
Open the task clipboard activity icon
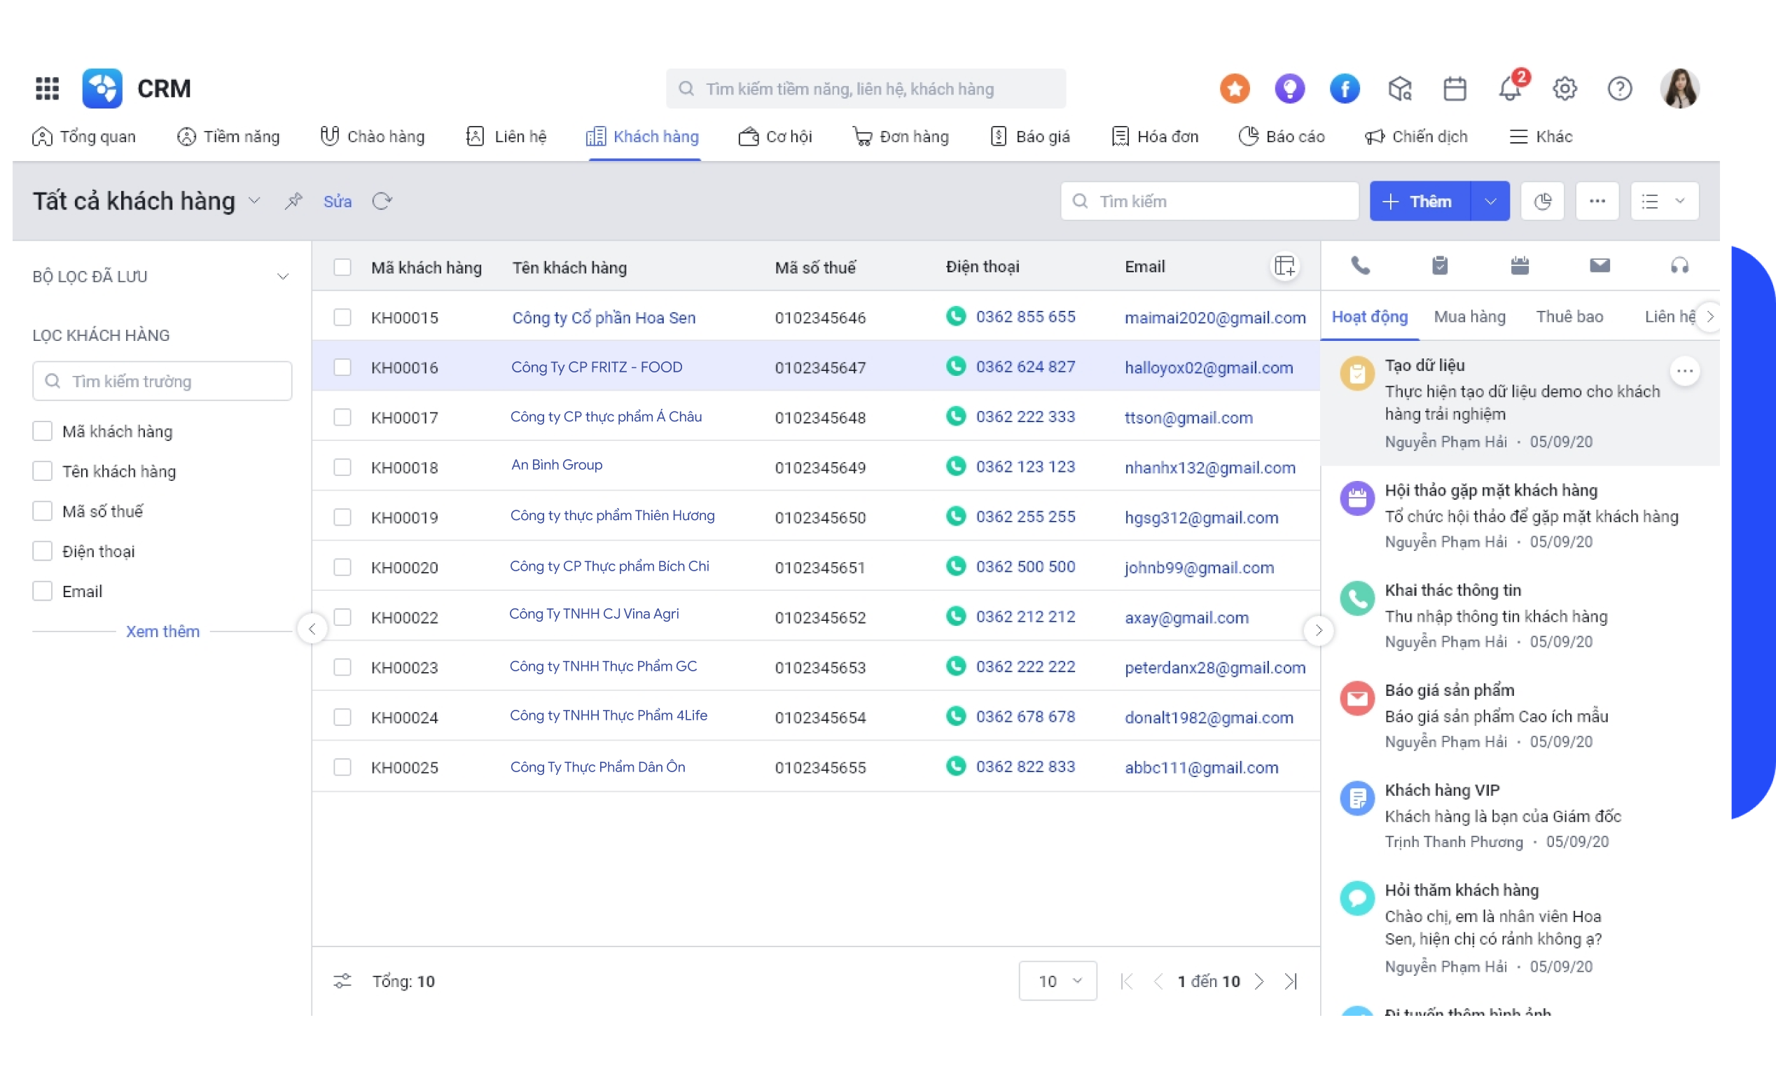pos(1441,265)
